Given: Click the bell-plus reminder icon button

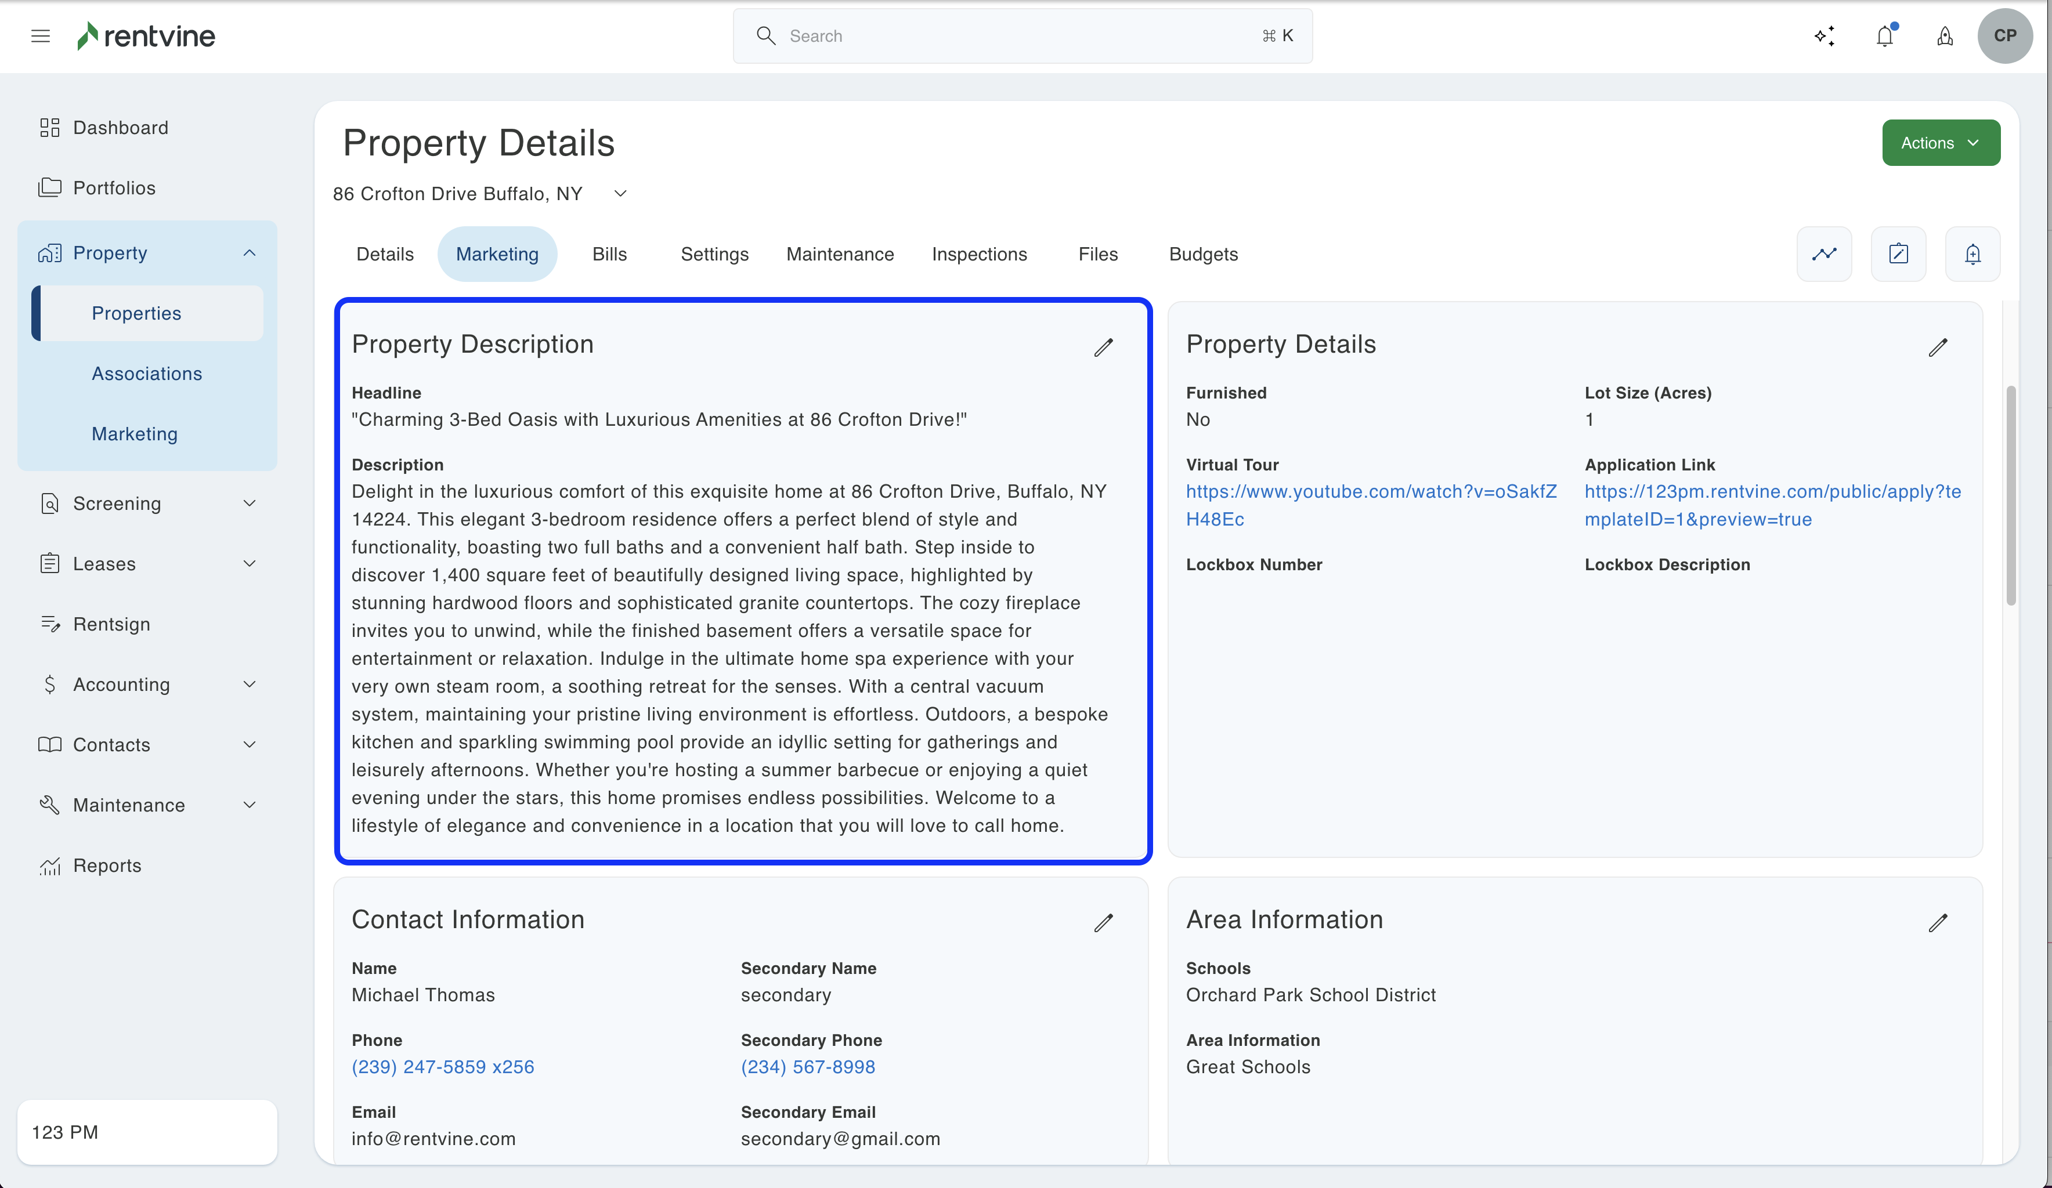Looking at the screenshot, I should [x=1972, y=254].
